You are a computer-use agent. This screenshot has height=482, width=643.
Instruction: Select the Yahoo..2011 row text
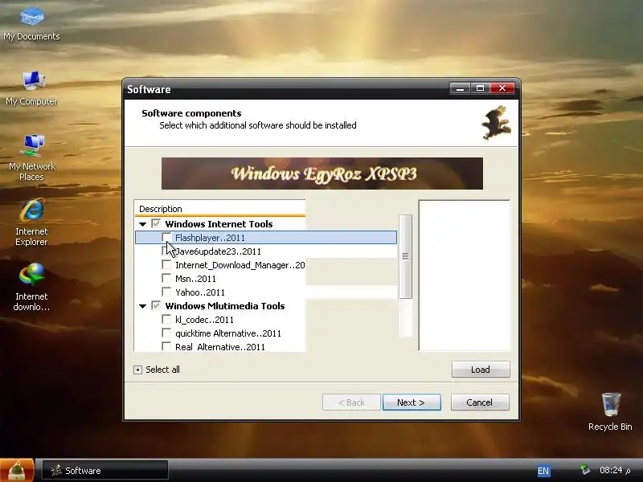200,292
